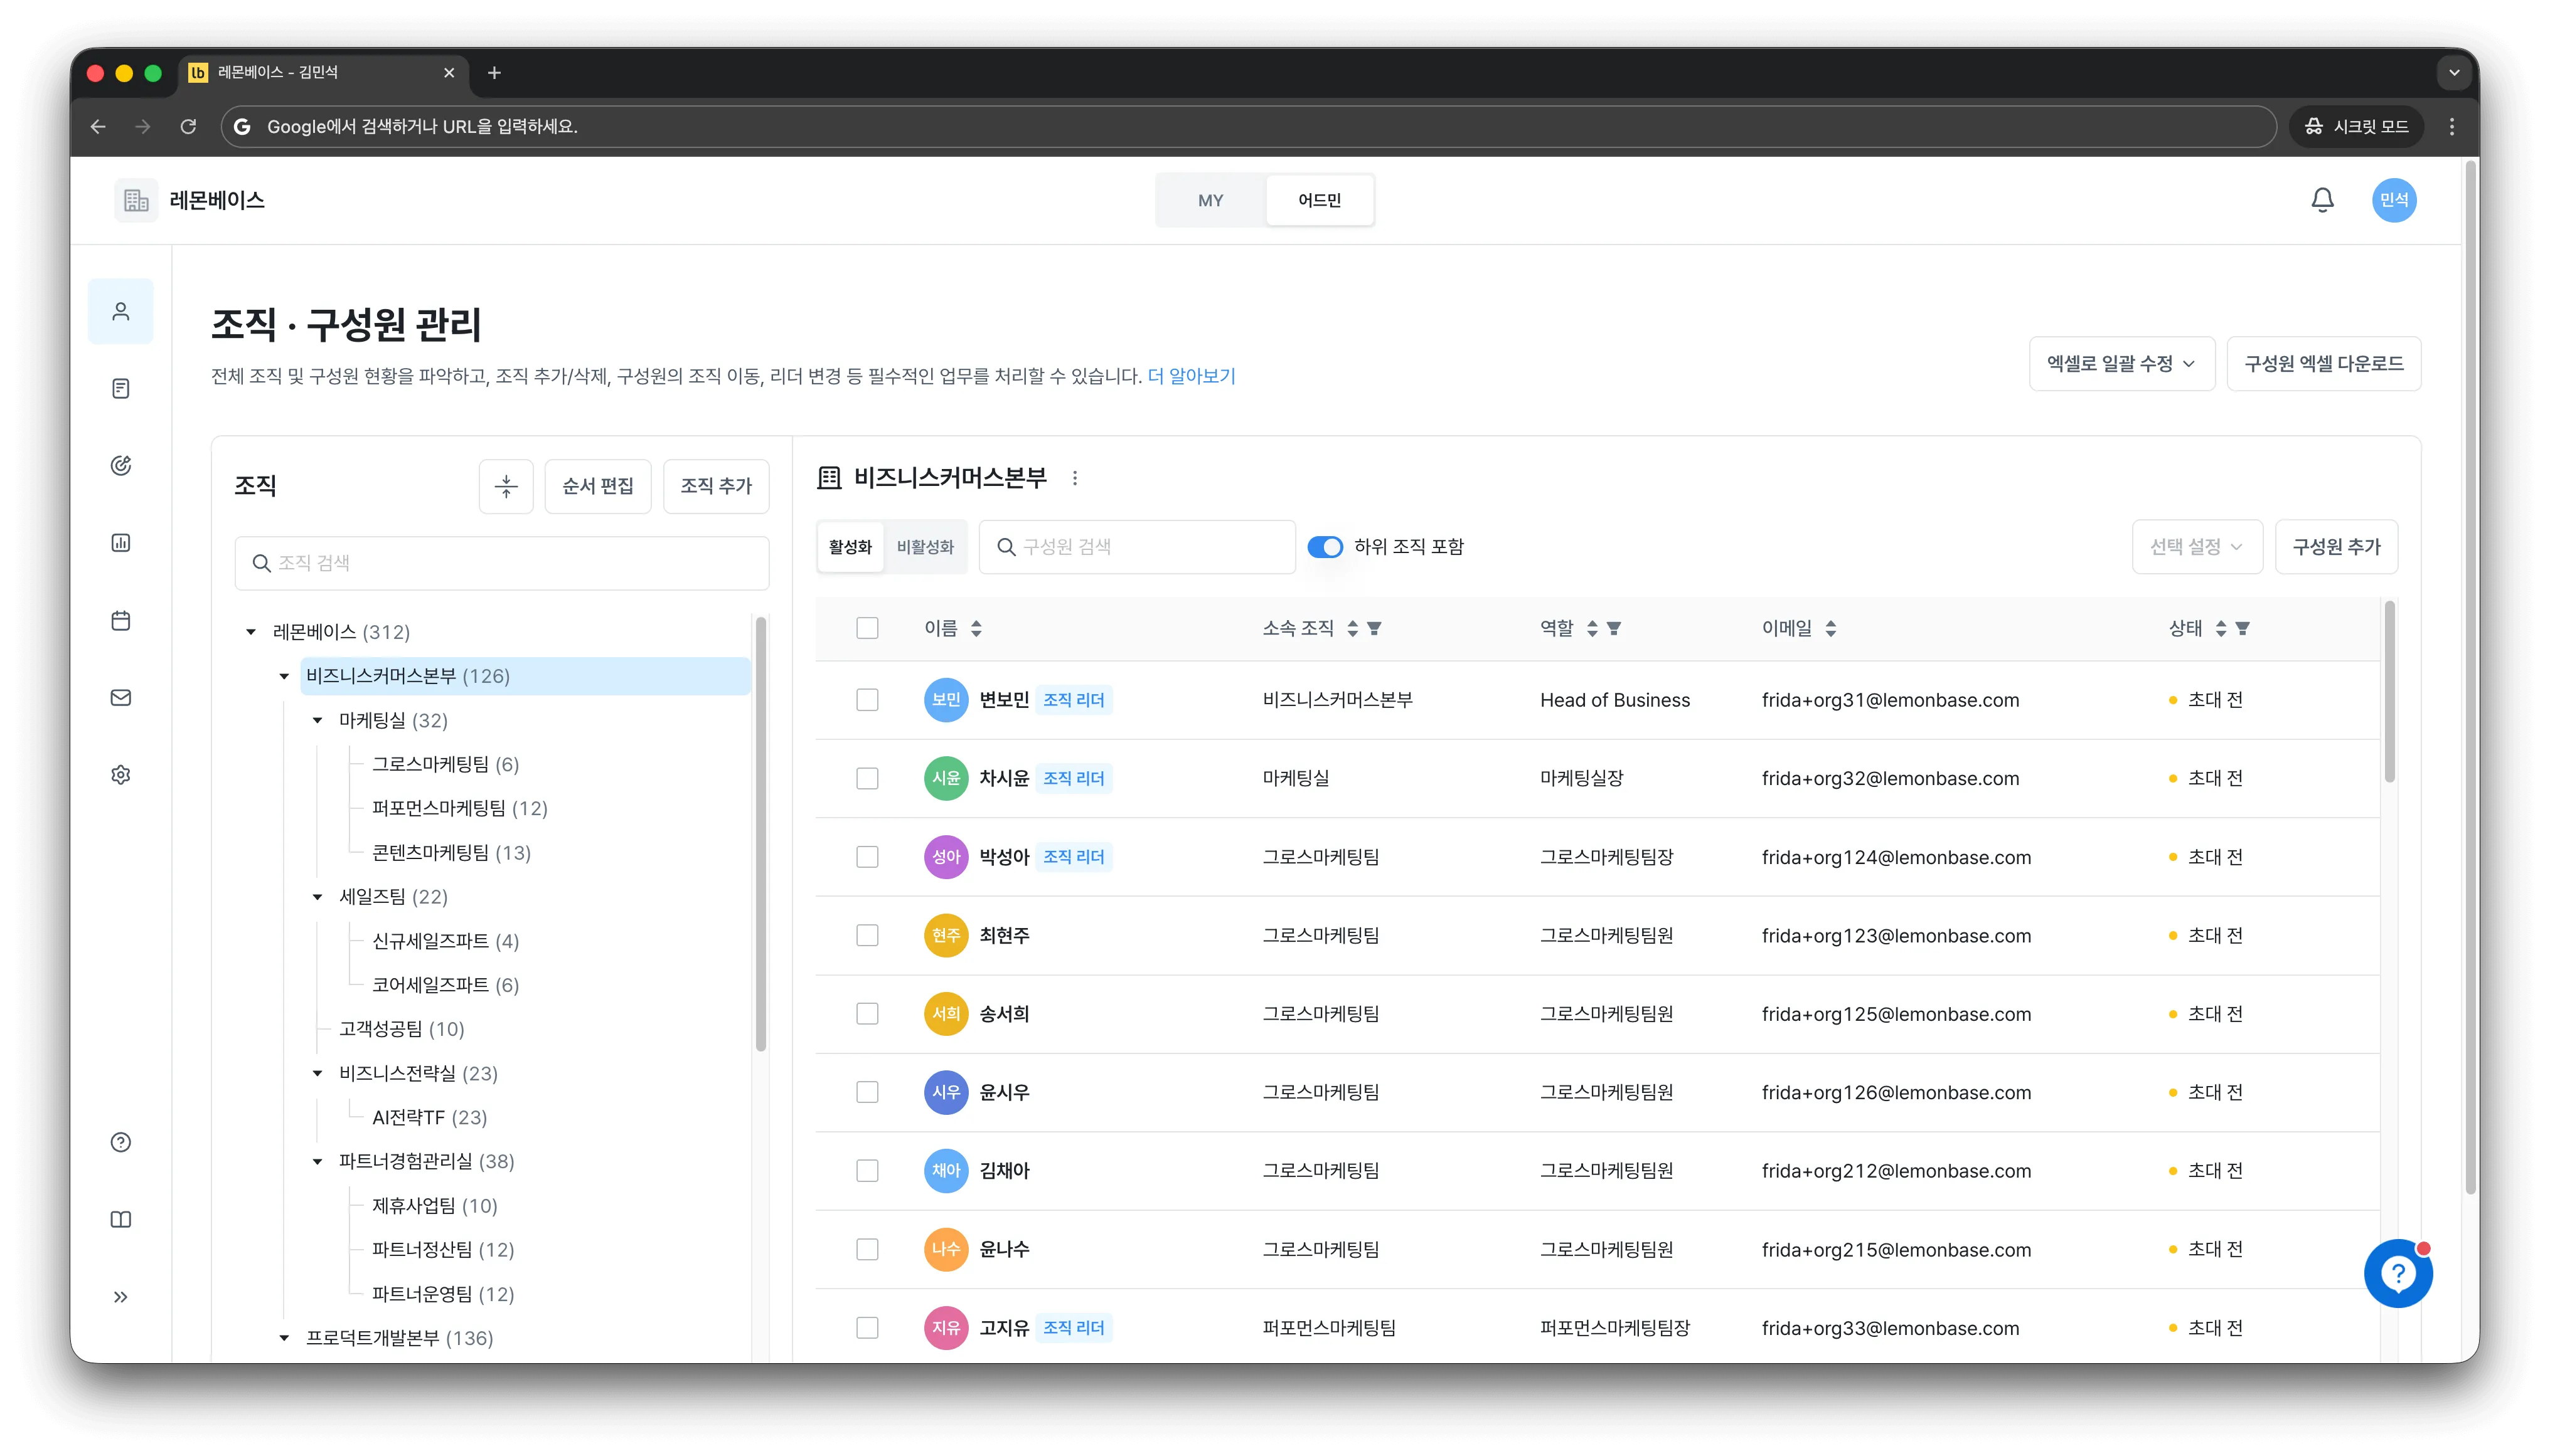Open the mail envelope sidebar icon

[x=121, y=697]
